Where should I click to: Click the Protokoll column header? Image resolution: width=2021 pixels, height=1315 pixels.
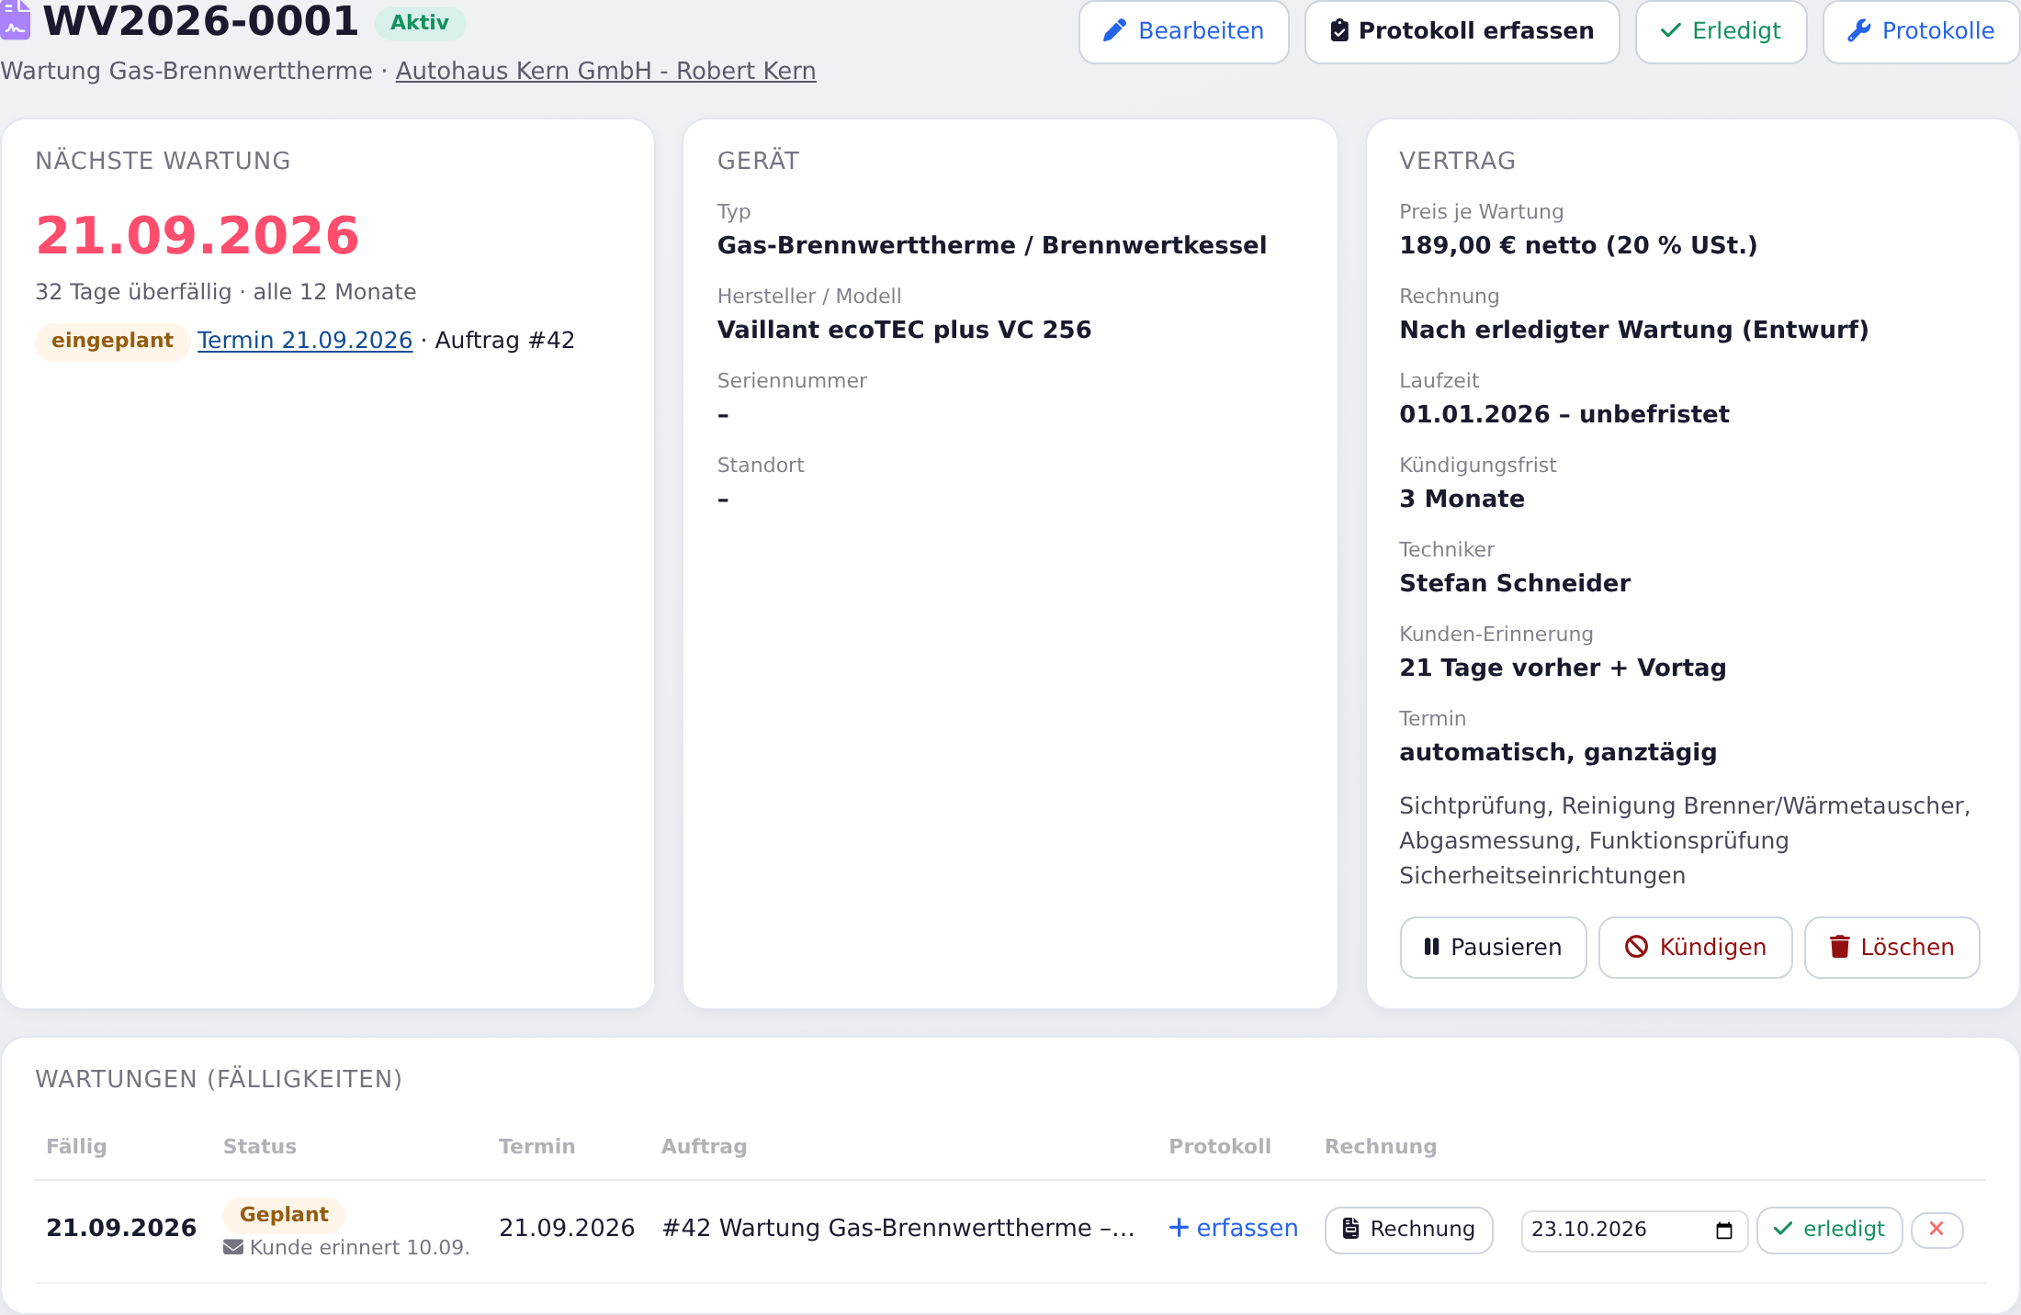1220,1146
